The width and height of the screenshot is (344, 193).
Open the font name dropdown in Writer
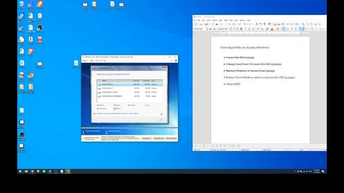pyautogui.click(x=231, y=29)
